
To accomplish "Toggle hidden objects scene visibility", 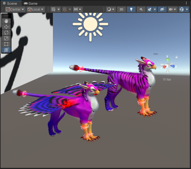I will (x=162, y=9).
